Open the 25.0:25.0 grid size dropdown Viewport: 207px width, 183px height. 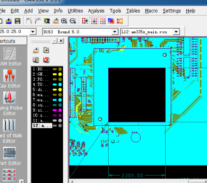pyautogui.click(x=32, y=32)
